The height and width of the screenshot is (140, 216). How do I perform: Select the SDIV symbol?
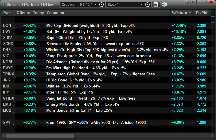[8, 38]
